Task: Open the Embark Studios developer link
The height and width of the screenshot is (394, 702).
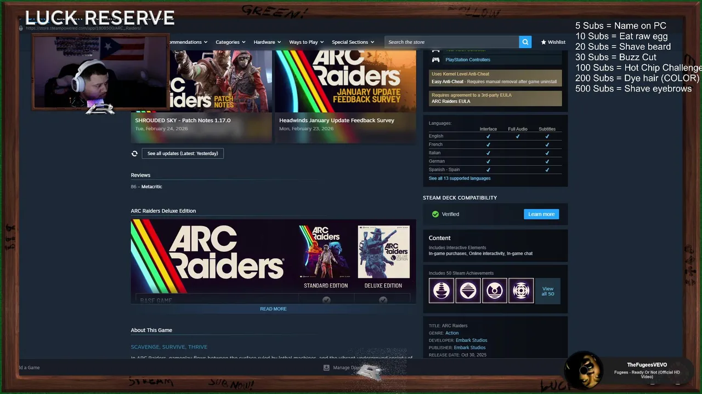Action: click(471, 340)
